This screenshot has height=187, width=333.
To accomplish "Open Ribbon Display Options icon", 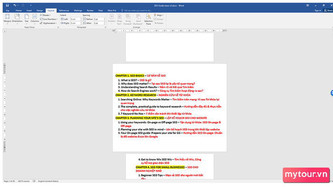I will pyautogui.click(x=307, y=6).
